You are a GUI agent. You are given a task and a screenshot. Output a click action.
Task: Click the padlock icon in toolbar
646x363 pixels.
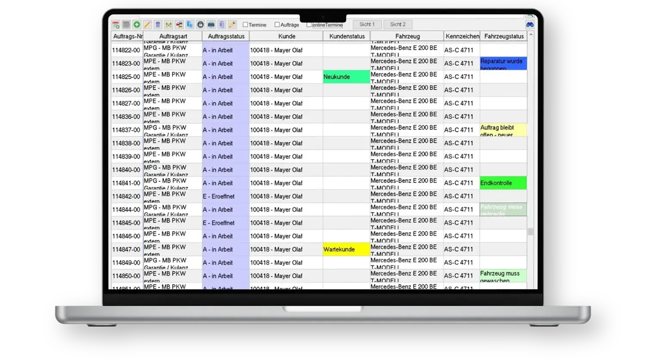(x=200, y=25)
